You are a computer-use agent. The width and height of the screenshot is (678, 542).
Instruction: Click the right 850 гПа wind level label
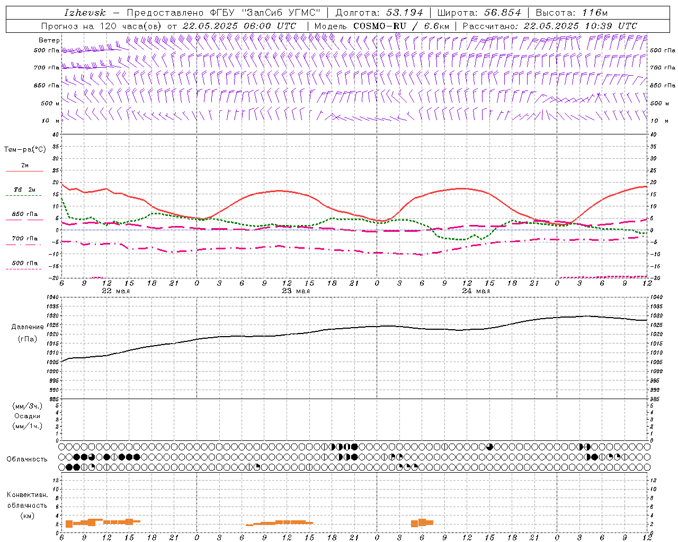663,85
